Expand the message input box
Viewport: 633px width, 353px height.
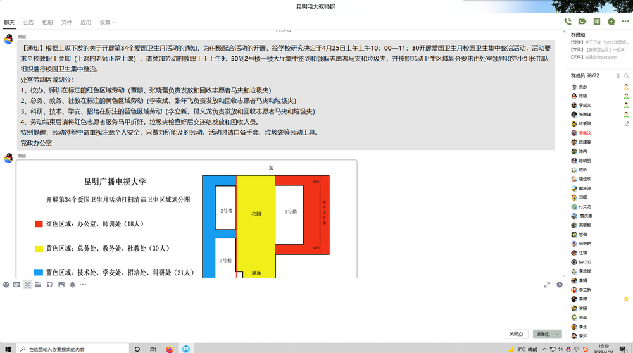click(x=547, y=285)
